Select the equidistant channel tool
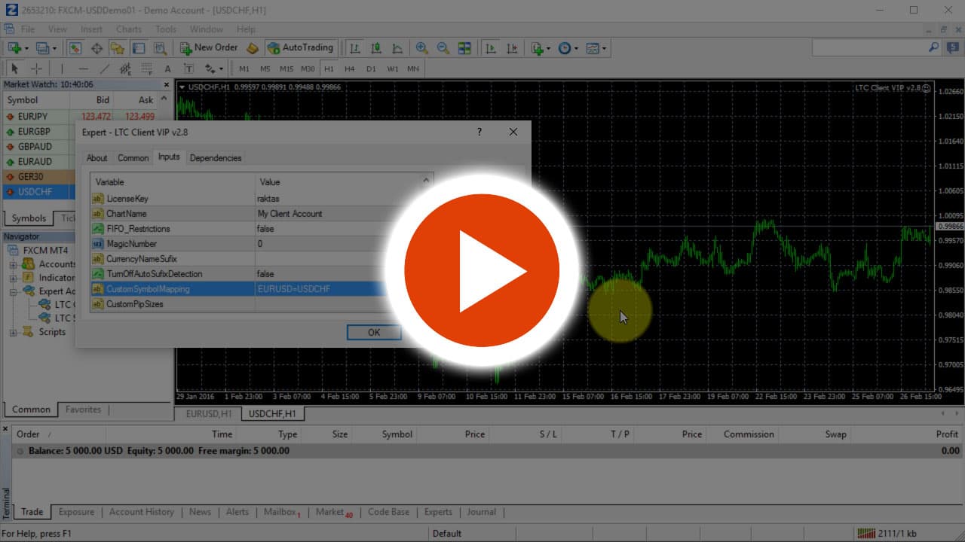The width and height of the screenshot is (965, 542). click(x=125, y=69)
